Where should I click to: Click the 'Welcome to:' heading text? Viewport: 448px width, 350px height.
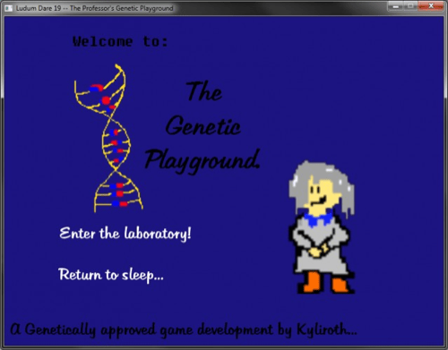tap(120, 41)
